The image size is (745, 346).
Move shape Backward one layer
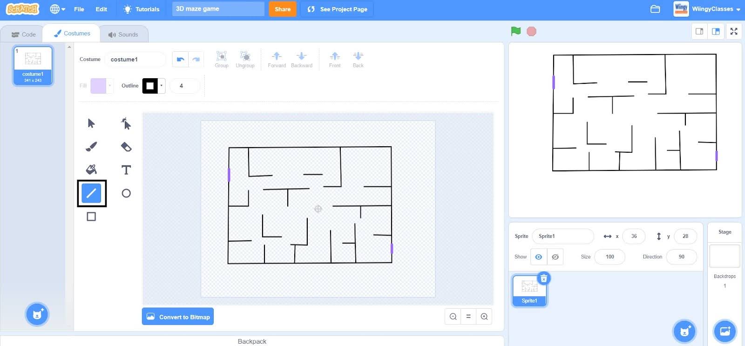(x=302, y=59)
